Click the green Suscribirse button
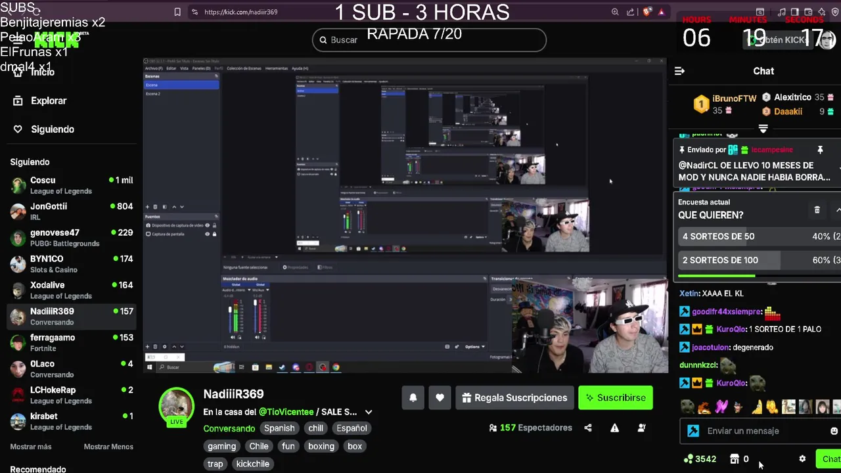The width and height of the screenshot is (841, 473). coord(616,397)
